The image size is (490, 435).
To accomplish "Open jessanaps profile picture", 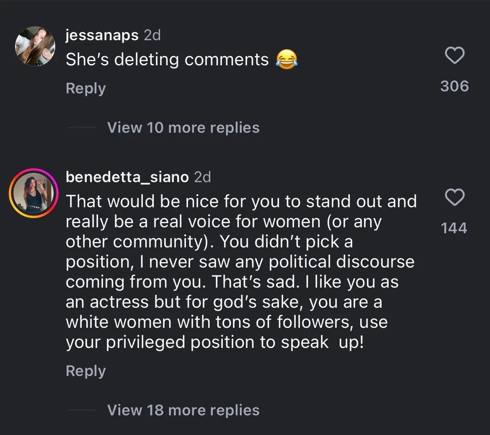I will 35,46.
